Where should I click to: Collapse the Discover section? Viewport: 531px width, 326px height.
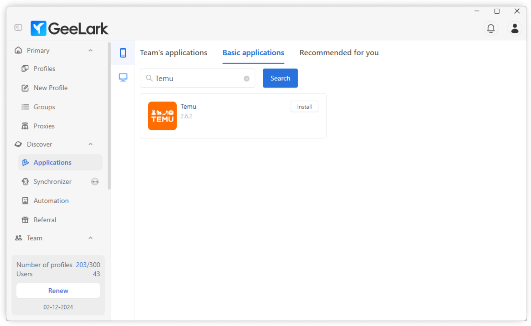click(91, 144)
